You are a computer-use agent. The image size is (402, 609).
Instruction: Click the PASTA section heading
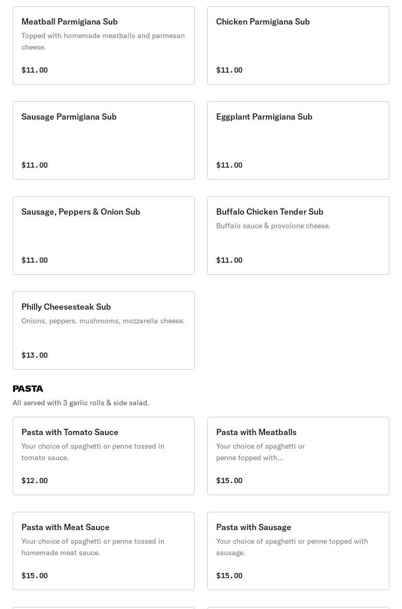point(28,389)
